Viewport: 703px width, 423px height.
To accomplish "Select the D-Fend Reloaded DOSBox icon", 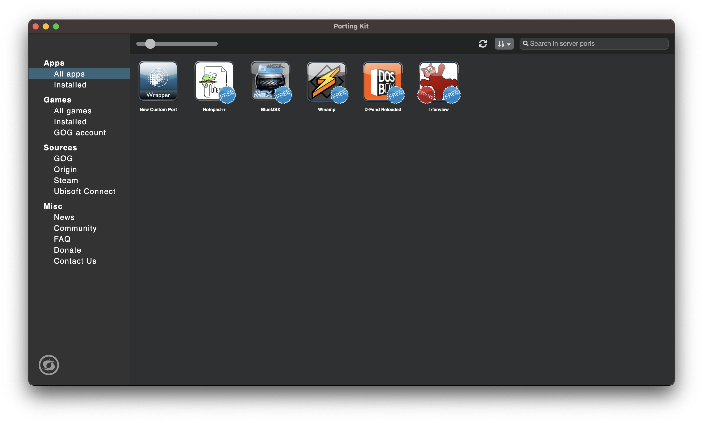I will [x=383, y=81].
